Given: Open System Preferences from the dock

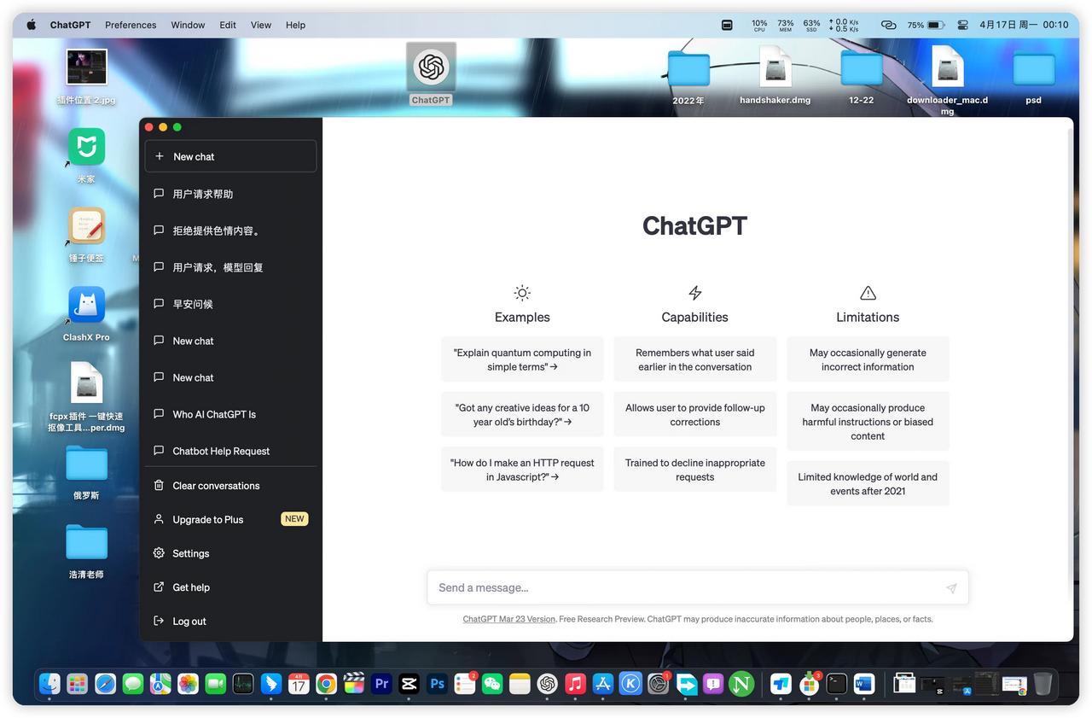Looking at the screenshot, I should (658, 684).
